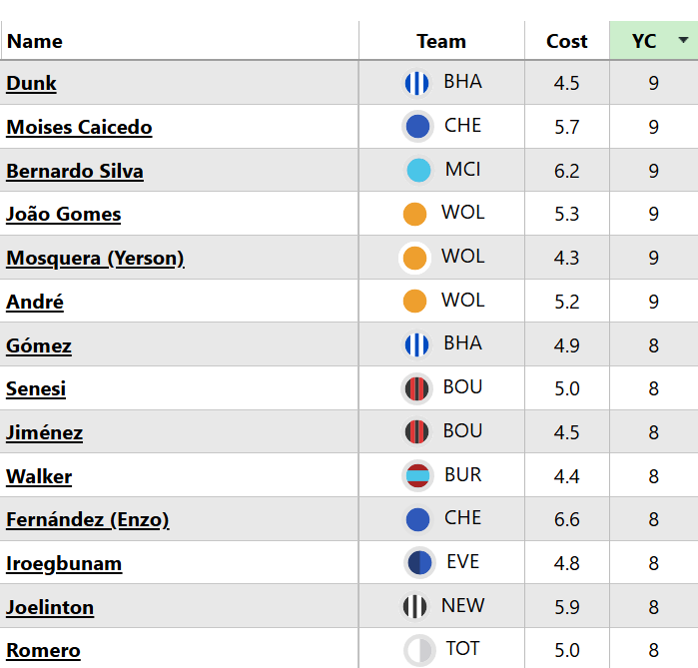Screen dimensions: 698x668
Task: Open Mosquera (Yerson) player link
Action: click(x=95, y=259)
